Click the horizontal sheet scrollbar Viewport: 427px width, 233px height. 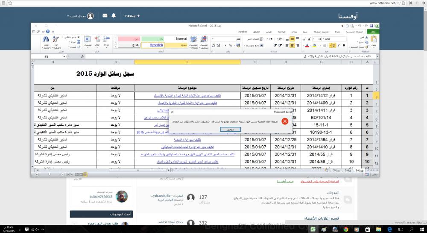[x=138, y=170]
